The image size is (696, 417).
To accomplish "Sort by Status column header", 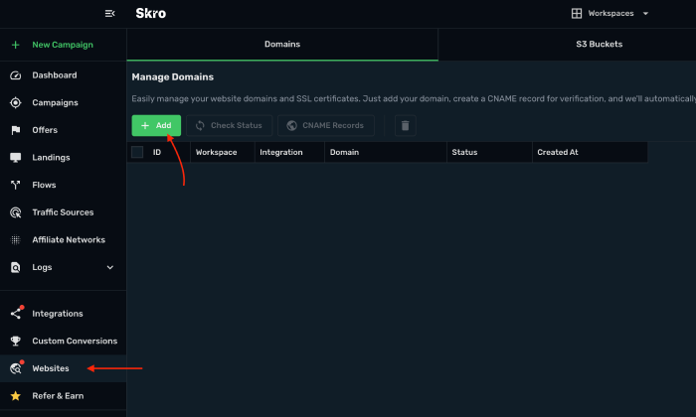I will click(x=464, y=153).
